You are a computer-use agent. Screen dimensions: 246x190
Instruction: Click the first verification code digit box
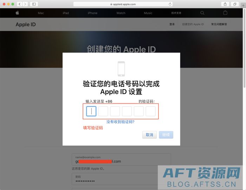(91, 111)
